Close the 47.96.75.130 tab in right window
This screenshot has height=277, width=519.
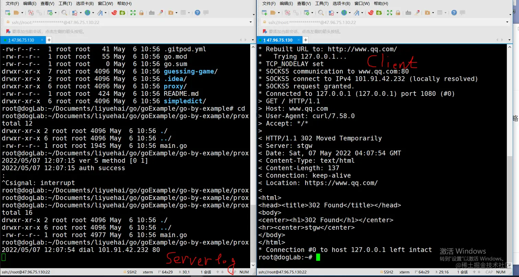(299, 40)
